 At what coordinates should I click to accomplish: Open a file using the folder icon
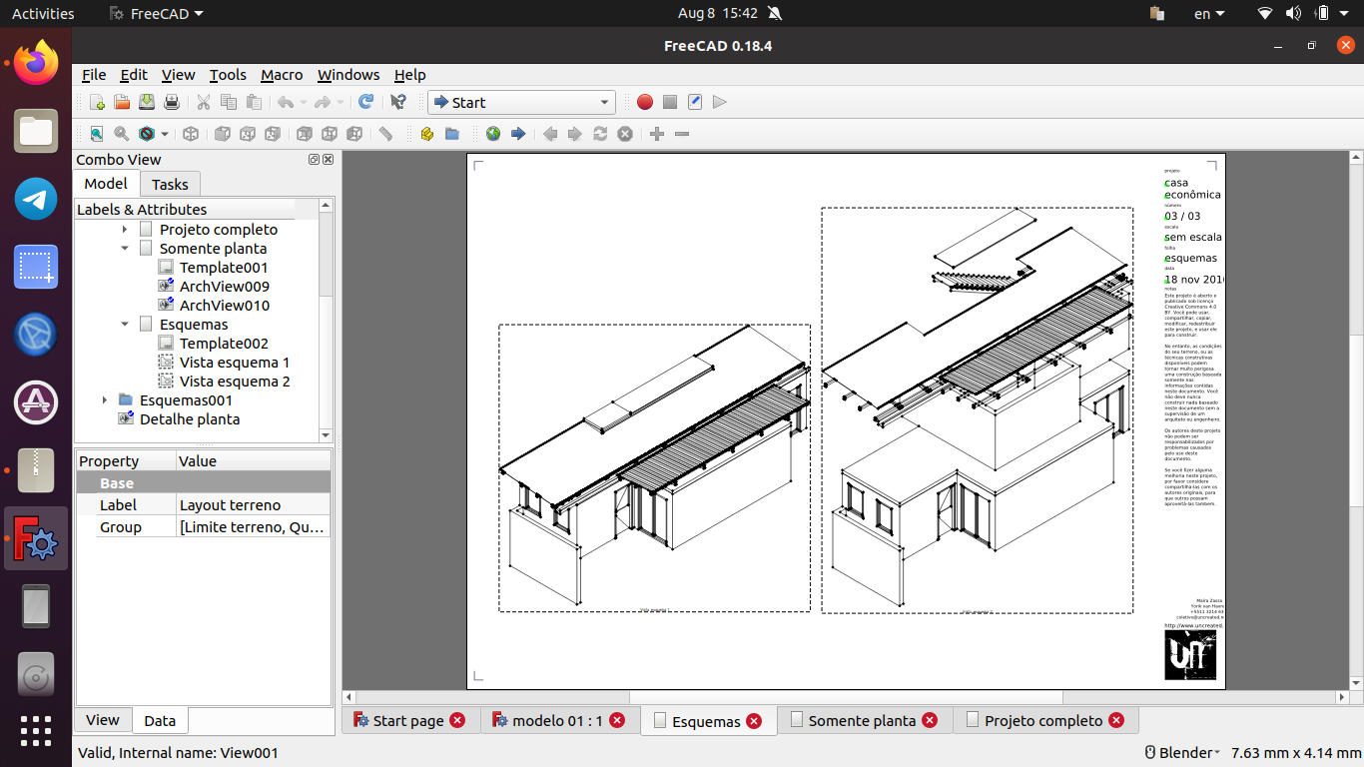122,102
